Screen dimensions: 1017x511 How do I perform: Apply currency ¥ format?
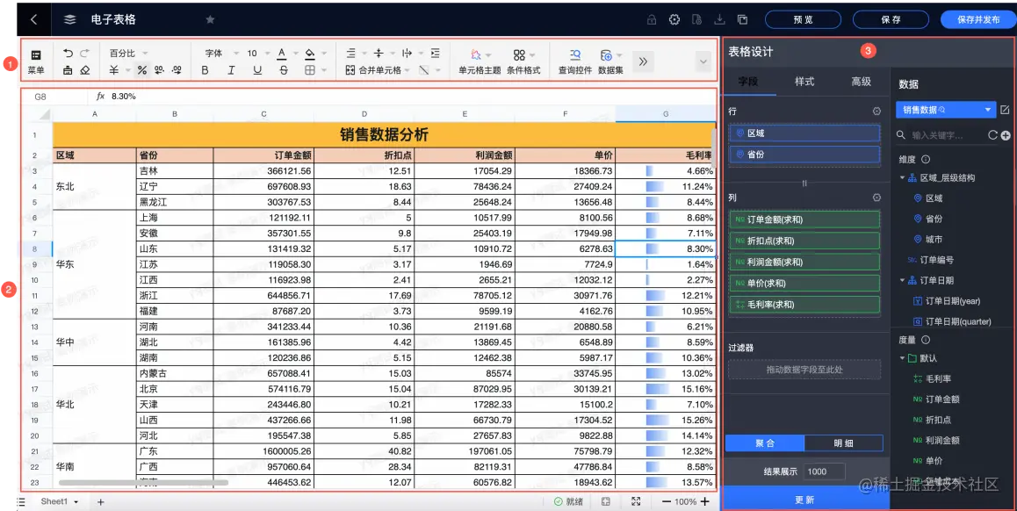(x=114, y=70)
